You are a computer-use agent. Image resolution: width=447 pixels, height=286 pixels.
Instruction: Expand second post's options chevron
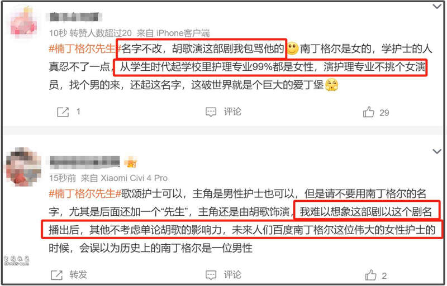(437, 152)
